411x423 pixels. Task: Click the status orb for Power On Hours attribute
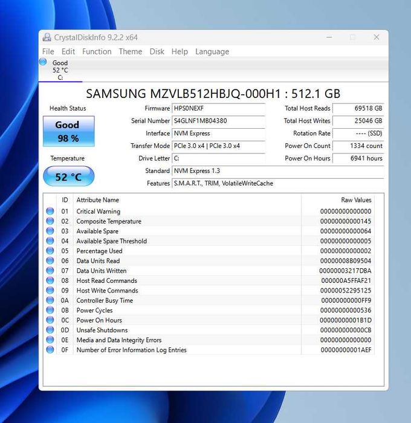(50, 320)
